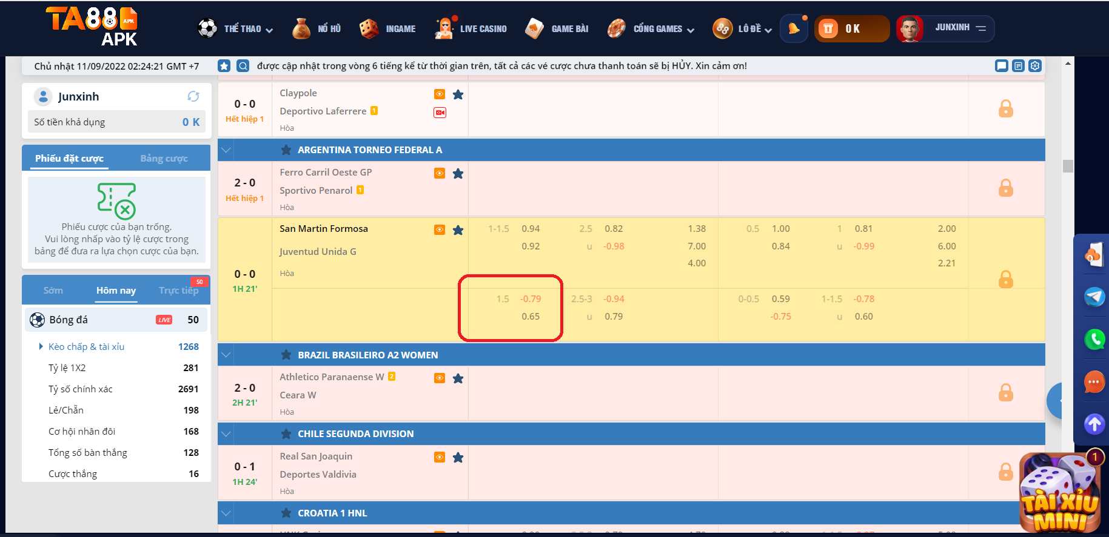
Task: Click the -0.79 handicap odds value
Action: click(530, 299)
